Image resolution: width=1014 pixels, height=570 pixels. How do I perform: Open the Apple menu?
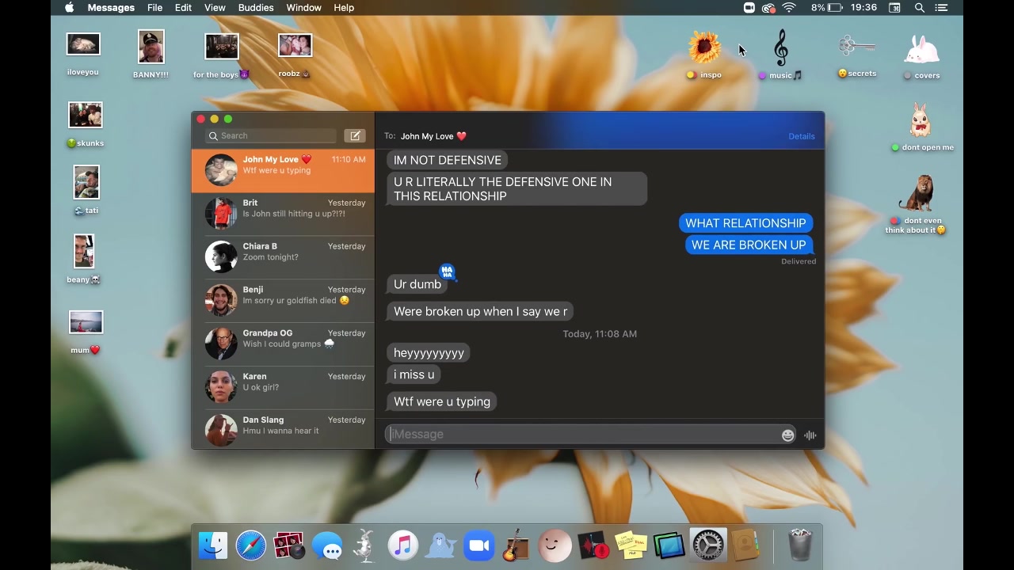click(x=69, y=8)
